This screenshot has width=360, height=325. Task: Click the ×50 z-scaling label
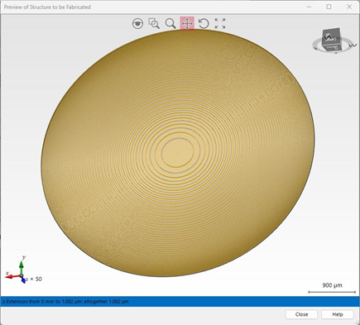[x=36, y=280]
